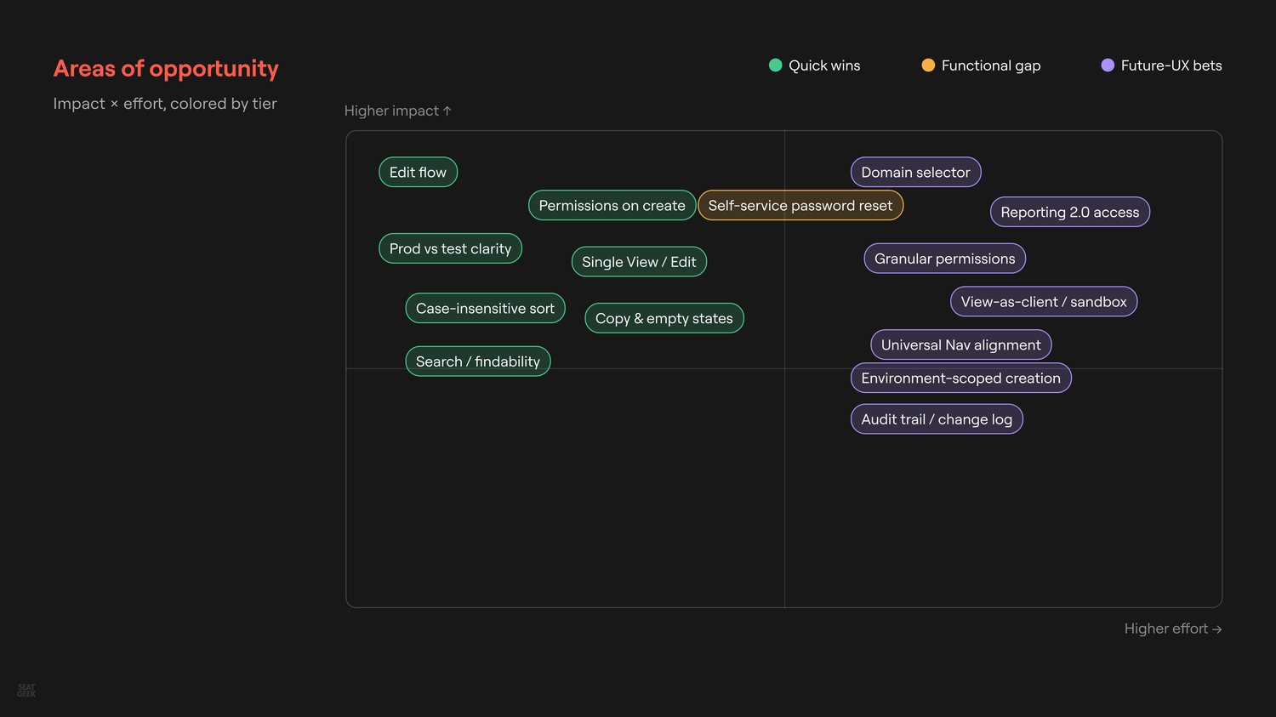Click the purple Future-UX bets legend dot
Viewport: 1276px width, 717px height.
click(x=1108, y=65)
